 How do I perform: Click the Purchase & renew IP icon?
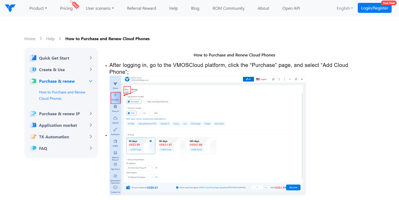33,114
